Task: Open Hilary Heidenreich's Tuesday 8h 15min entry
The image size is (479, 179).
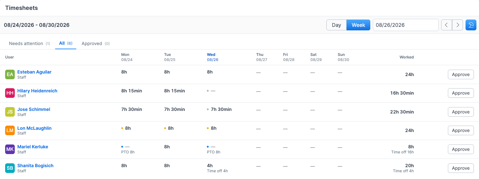Action: tap(174, 91)
